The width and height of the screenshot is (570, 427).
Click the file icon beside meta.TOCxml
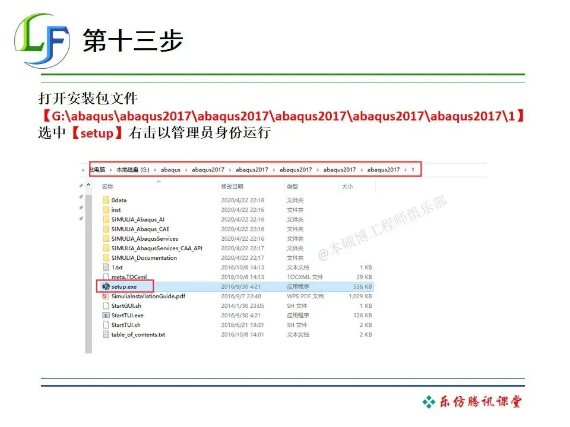click(x=106, y=277)
